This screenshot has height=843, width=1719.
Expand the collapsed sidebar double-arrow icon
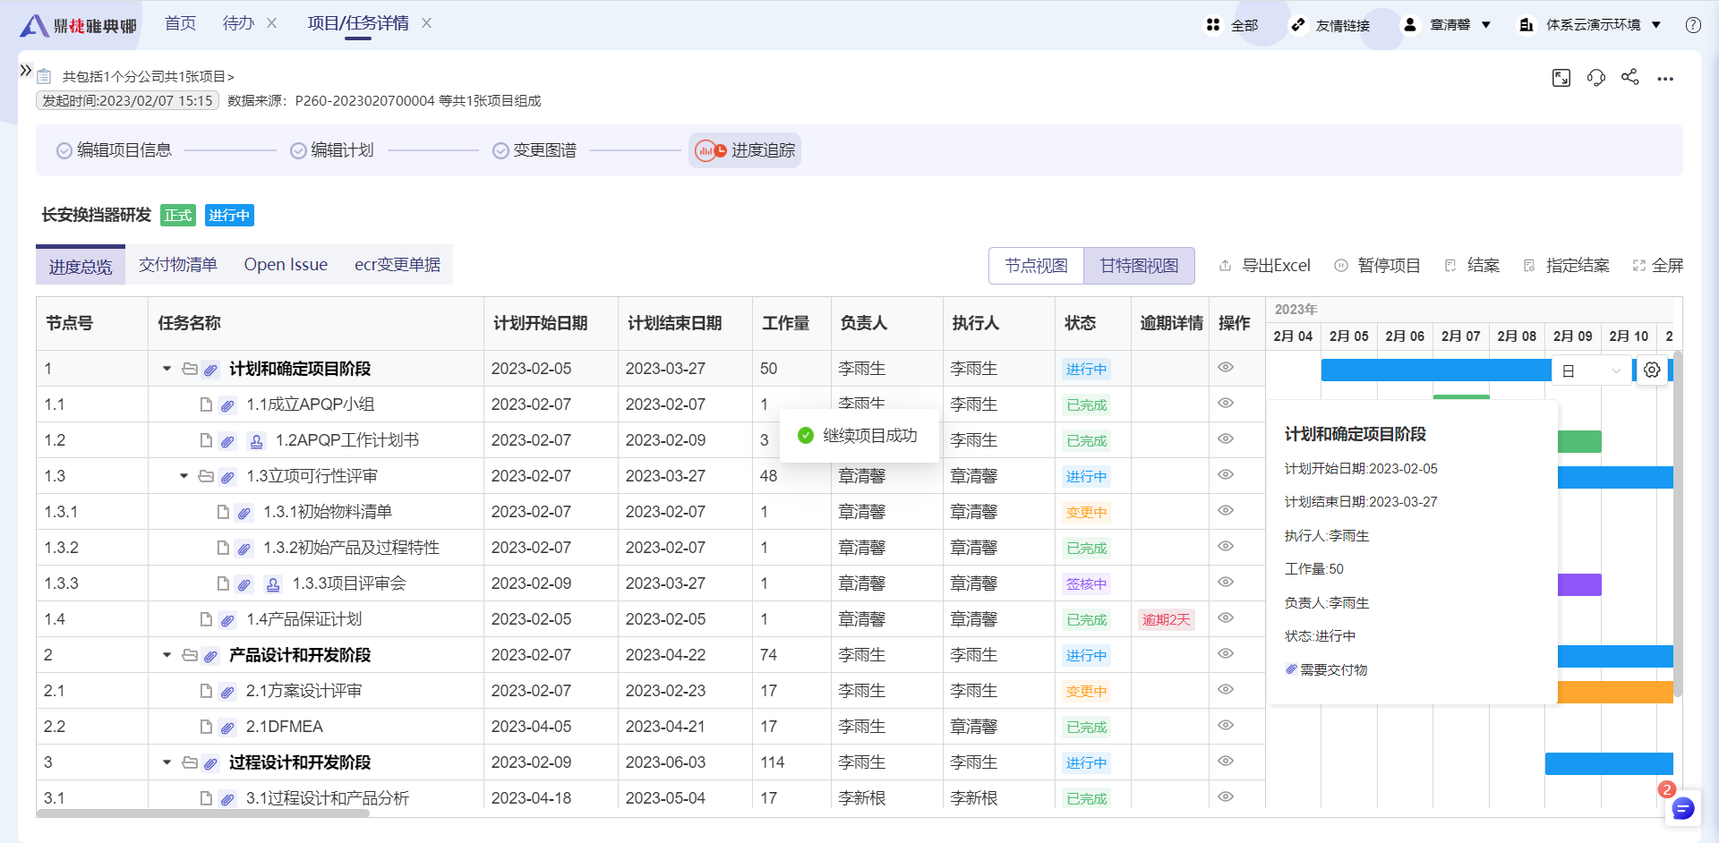coord(26,70)
